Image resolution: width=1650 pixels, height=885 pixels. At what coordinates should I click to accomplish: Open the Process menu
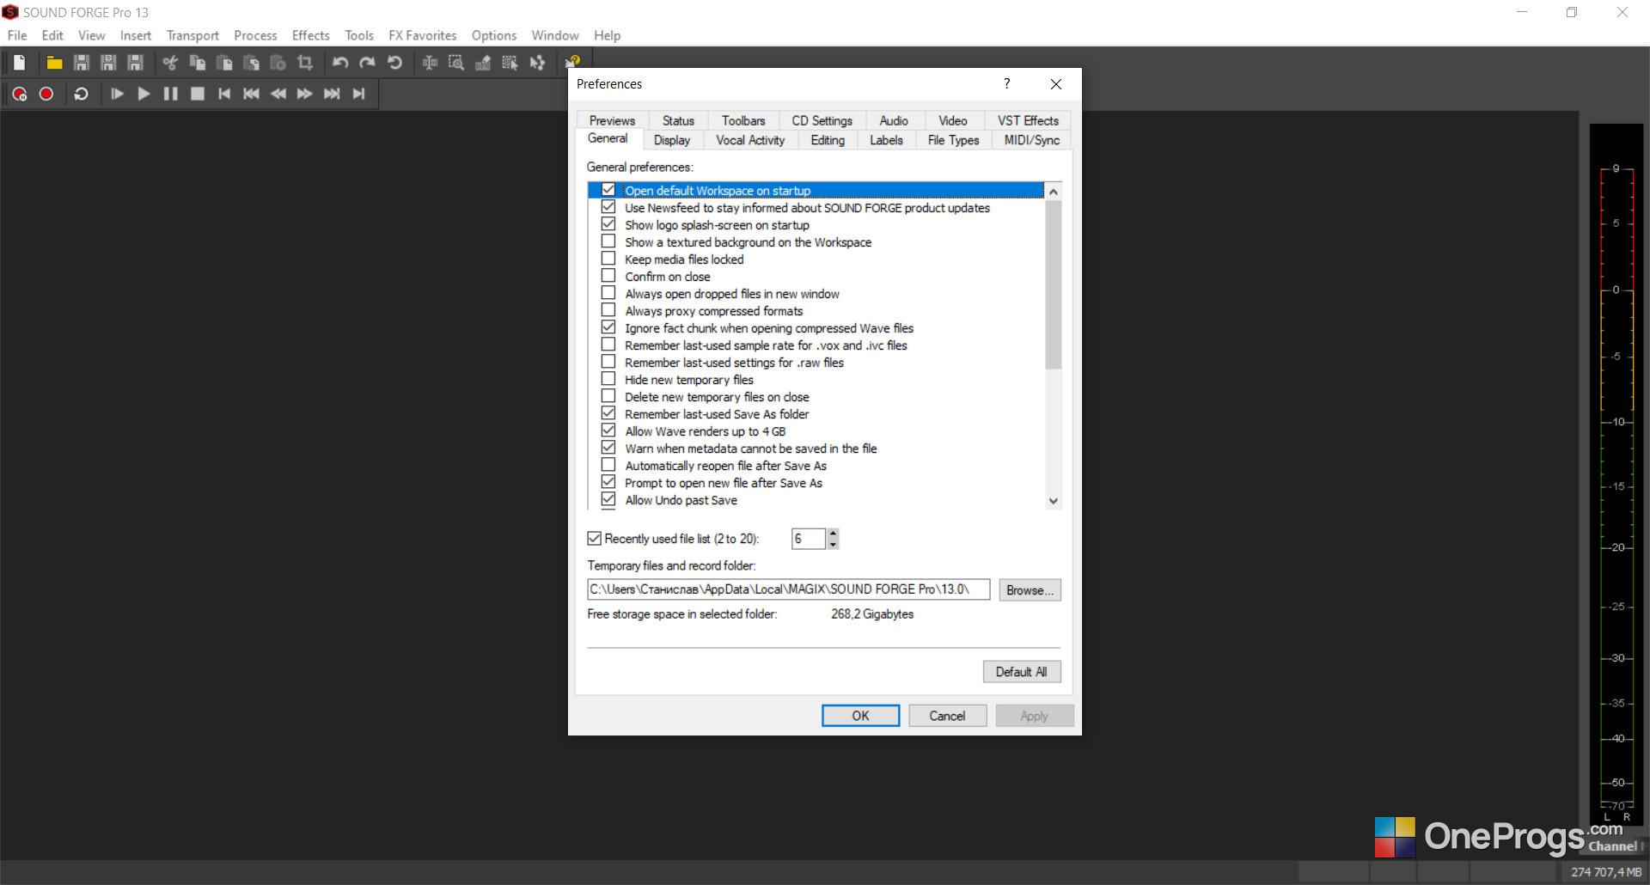(x=255, y=35)
